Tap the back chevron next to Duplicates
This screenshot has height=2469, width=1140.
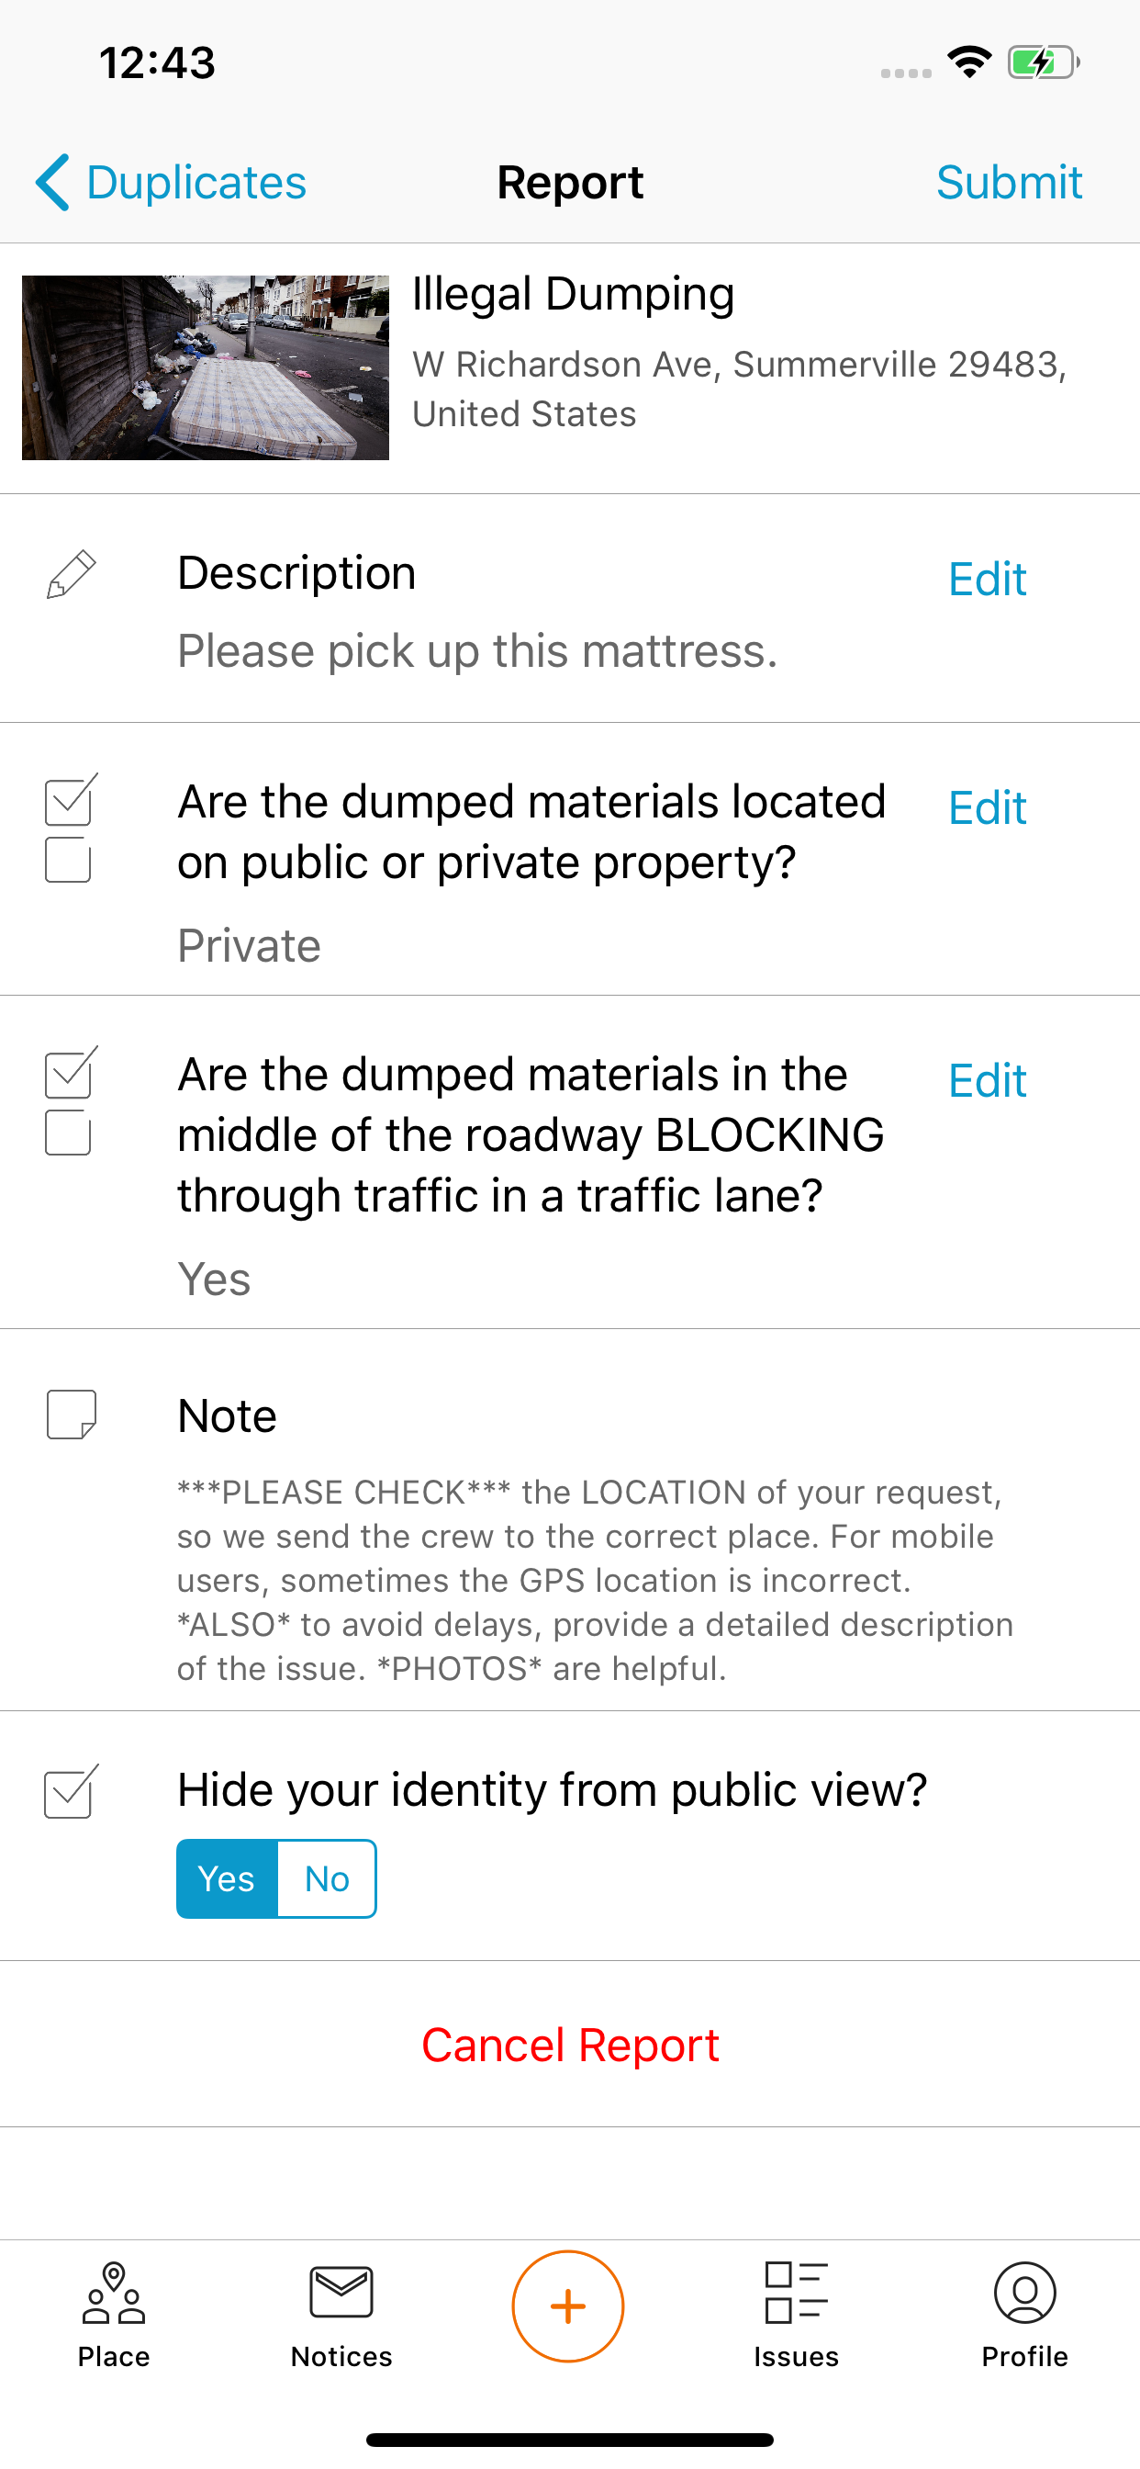(52, 182)
